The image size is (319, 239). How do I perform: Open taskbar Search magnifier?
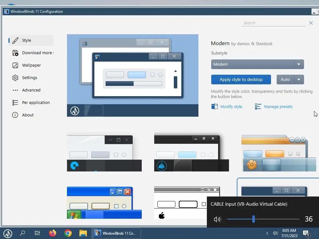pyautogui.click(x=22, y=233)
